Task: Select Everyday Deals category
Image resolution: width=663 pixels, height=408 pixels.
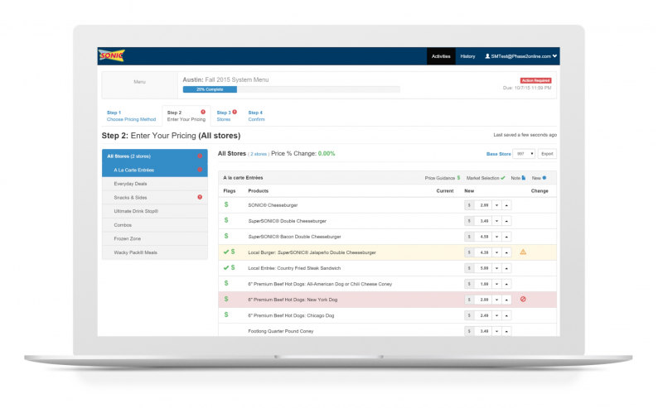Action: (154, 184)
